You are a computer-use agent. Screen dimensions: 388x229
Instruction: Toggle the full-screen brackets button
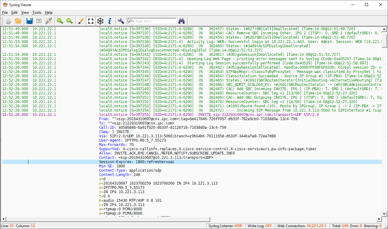tap(90, 21)
